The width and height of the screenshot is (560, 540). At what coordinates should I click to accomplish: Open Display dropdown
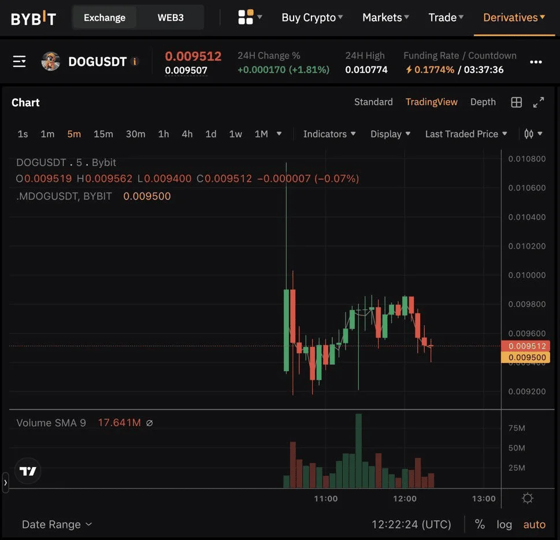pos(390,134)
